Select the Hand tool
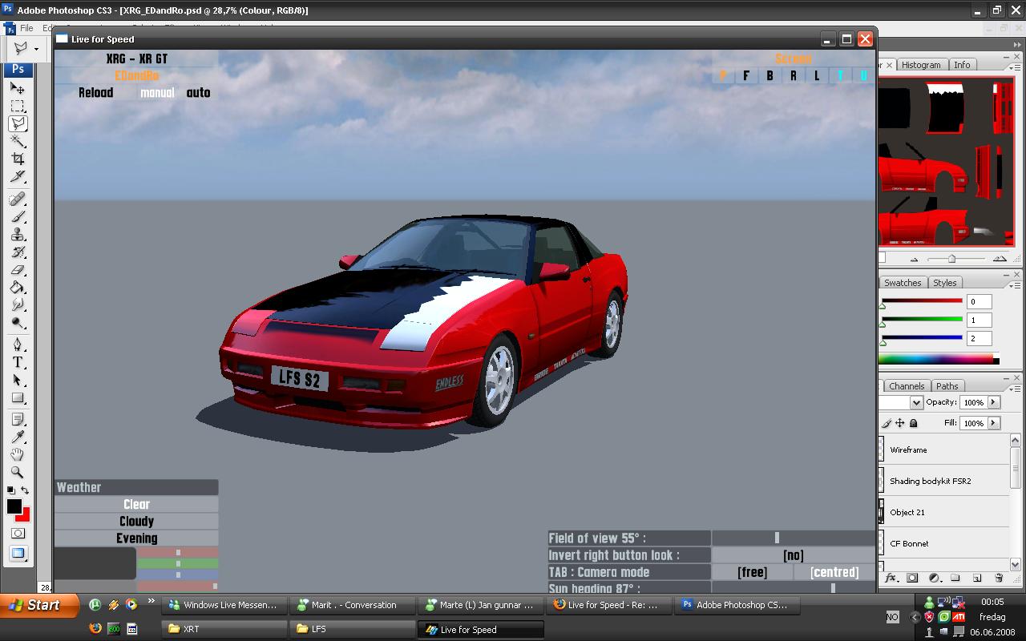The image size is (1026, 641). tap(18, 454)
